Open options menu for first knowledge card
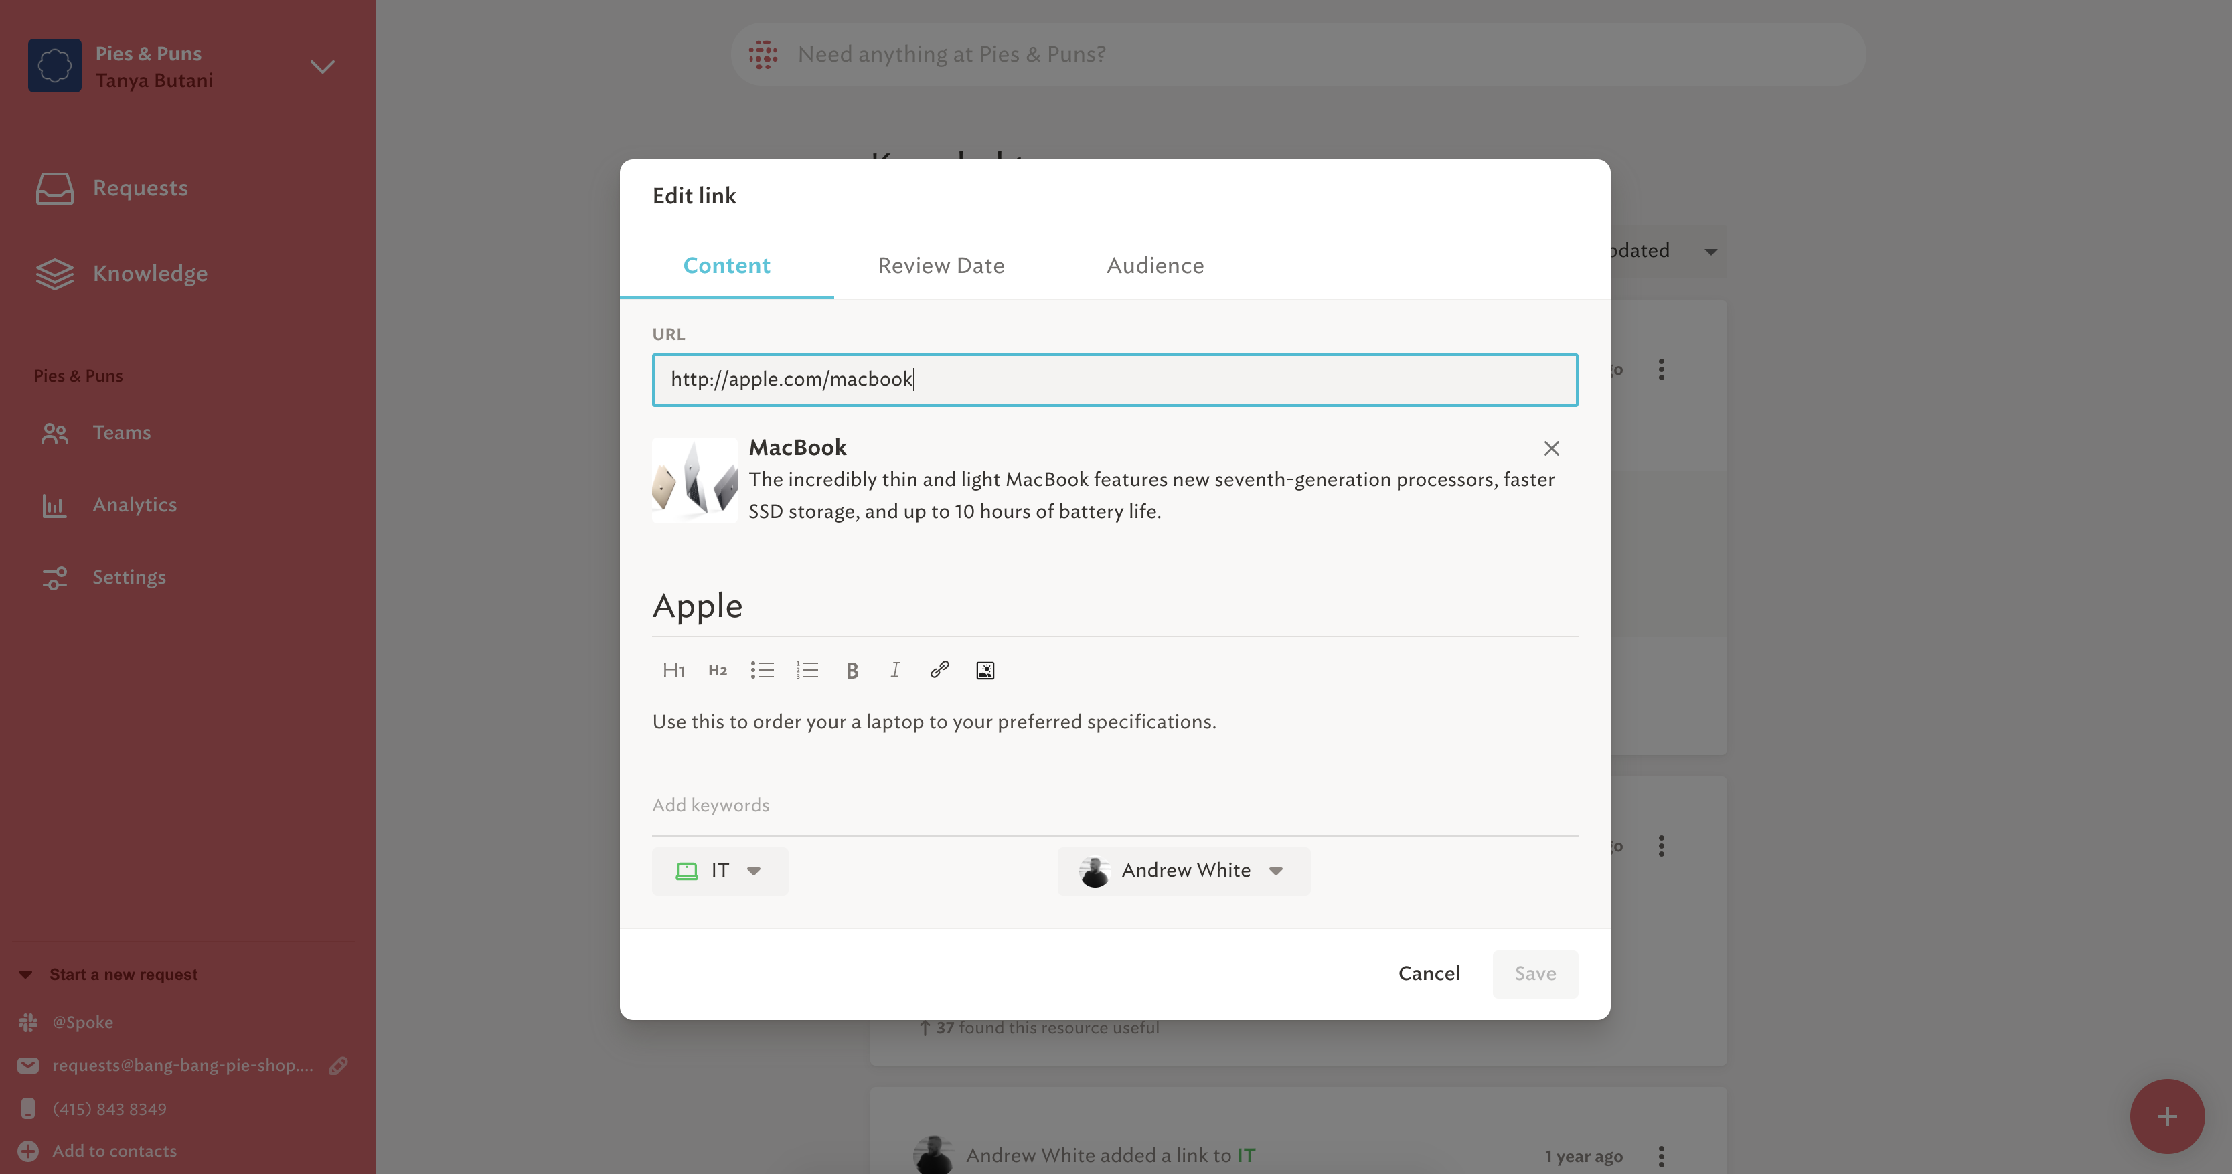The image size is (2232, 1174). click(1661, 370)
